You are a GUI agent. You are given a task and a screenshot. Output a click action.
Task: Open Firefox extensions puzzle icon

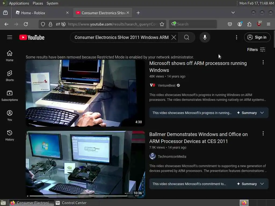[x=249, y=24]
